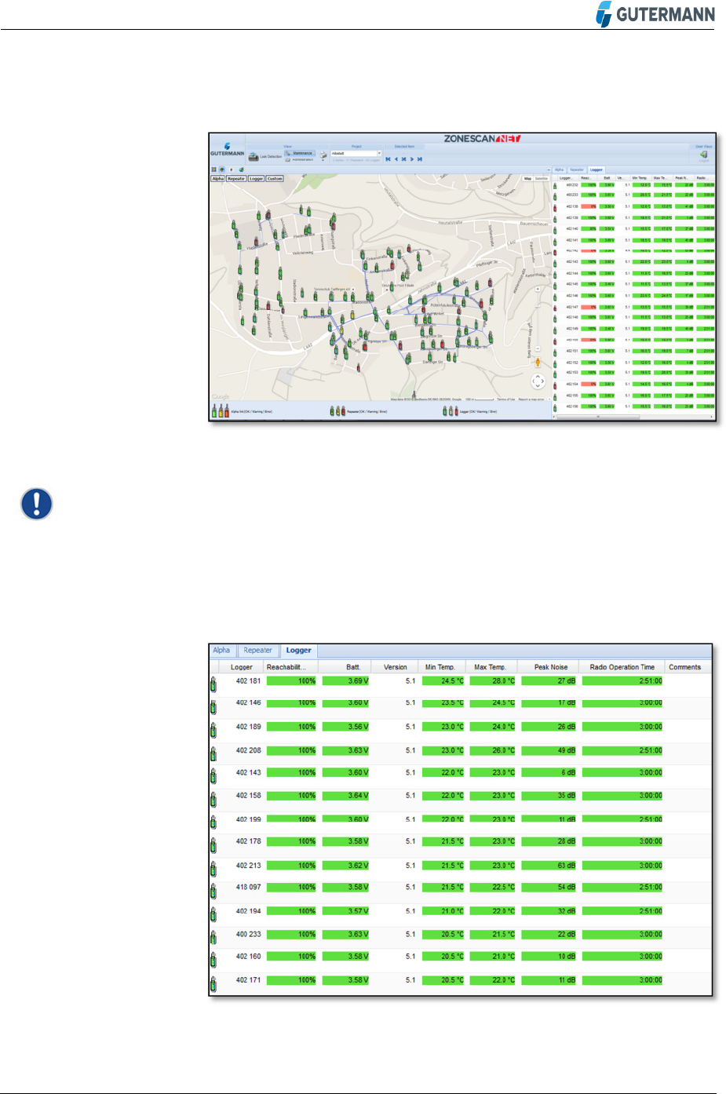This screenshot has width=726, height=1094.
Task: Click the Logout icon under User Place
Action: point(704,155)
